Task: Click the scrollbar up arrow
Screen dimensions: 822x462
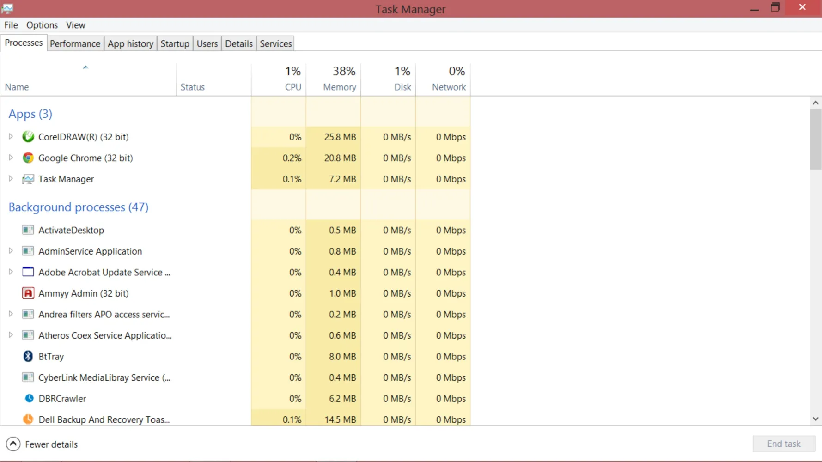Action: click(x=816, y=103)
